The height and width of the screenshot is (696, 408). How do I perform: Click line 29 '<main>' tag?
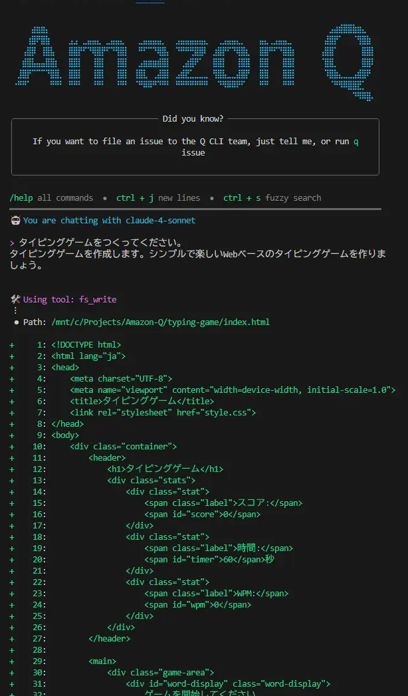(x=102, y=662)
